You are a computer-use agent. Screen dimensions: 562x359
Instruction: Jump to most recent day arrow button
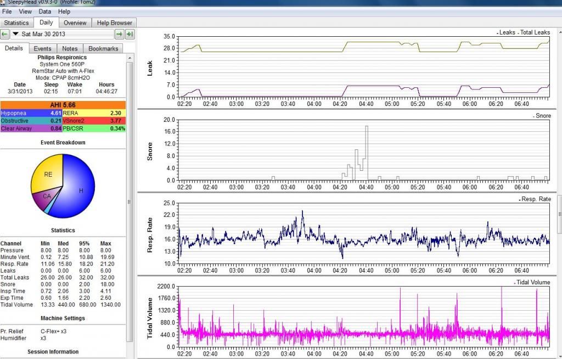tap(130, 35)
